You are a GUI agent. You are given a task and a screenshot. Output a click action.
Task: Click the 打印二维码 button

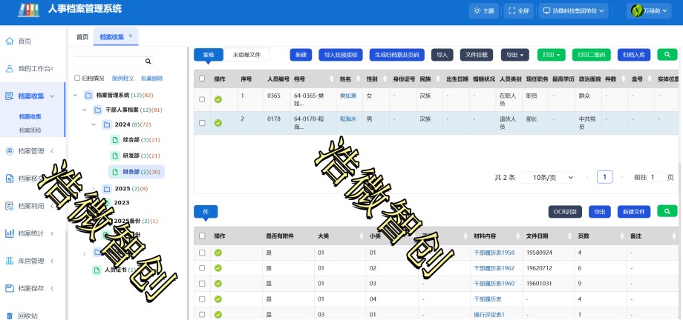point(592,55)
